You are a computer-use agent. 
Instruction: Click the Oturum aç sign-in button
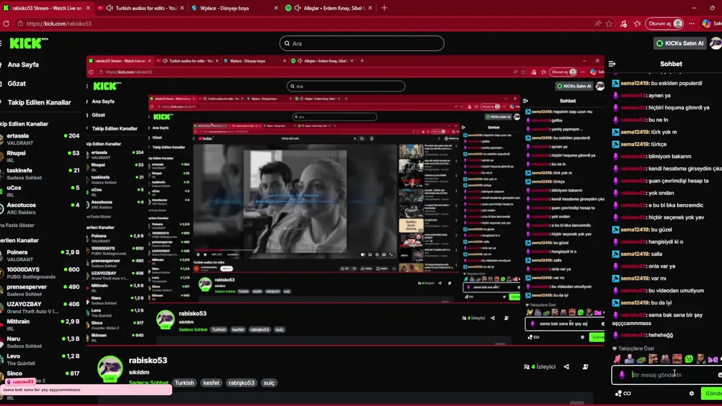666,24
